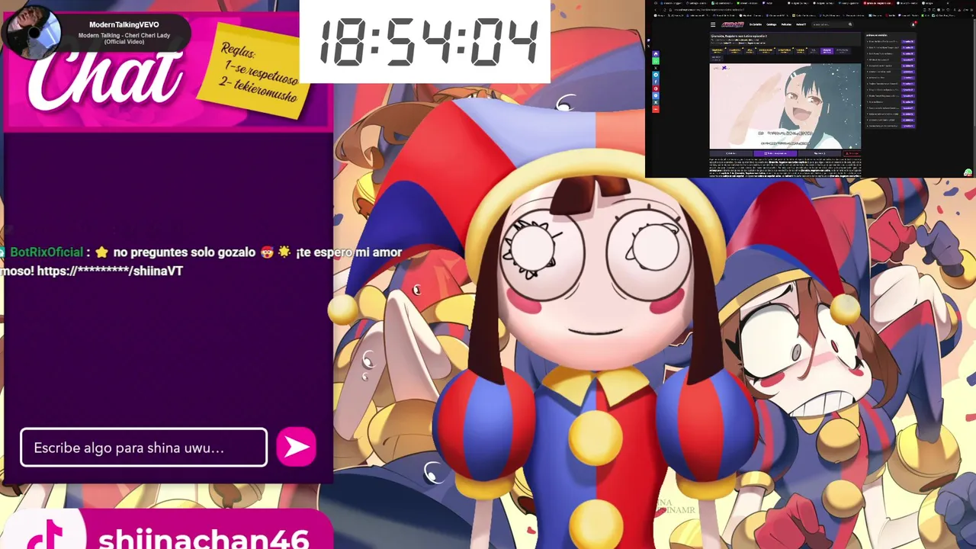This screenshot has height=549, width=976.
Task: Click the 'ModernTalkingVEVO' channel name
Action: 124,24
